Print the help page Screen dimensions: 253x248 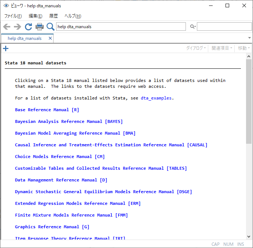(x=40, y=27)
